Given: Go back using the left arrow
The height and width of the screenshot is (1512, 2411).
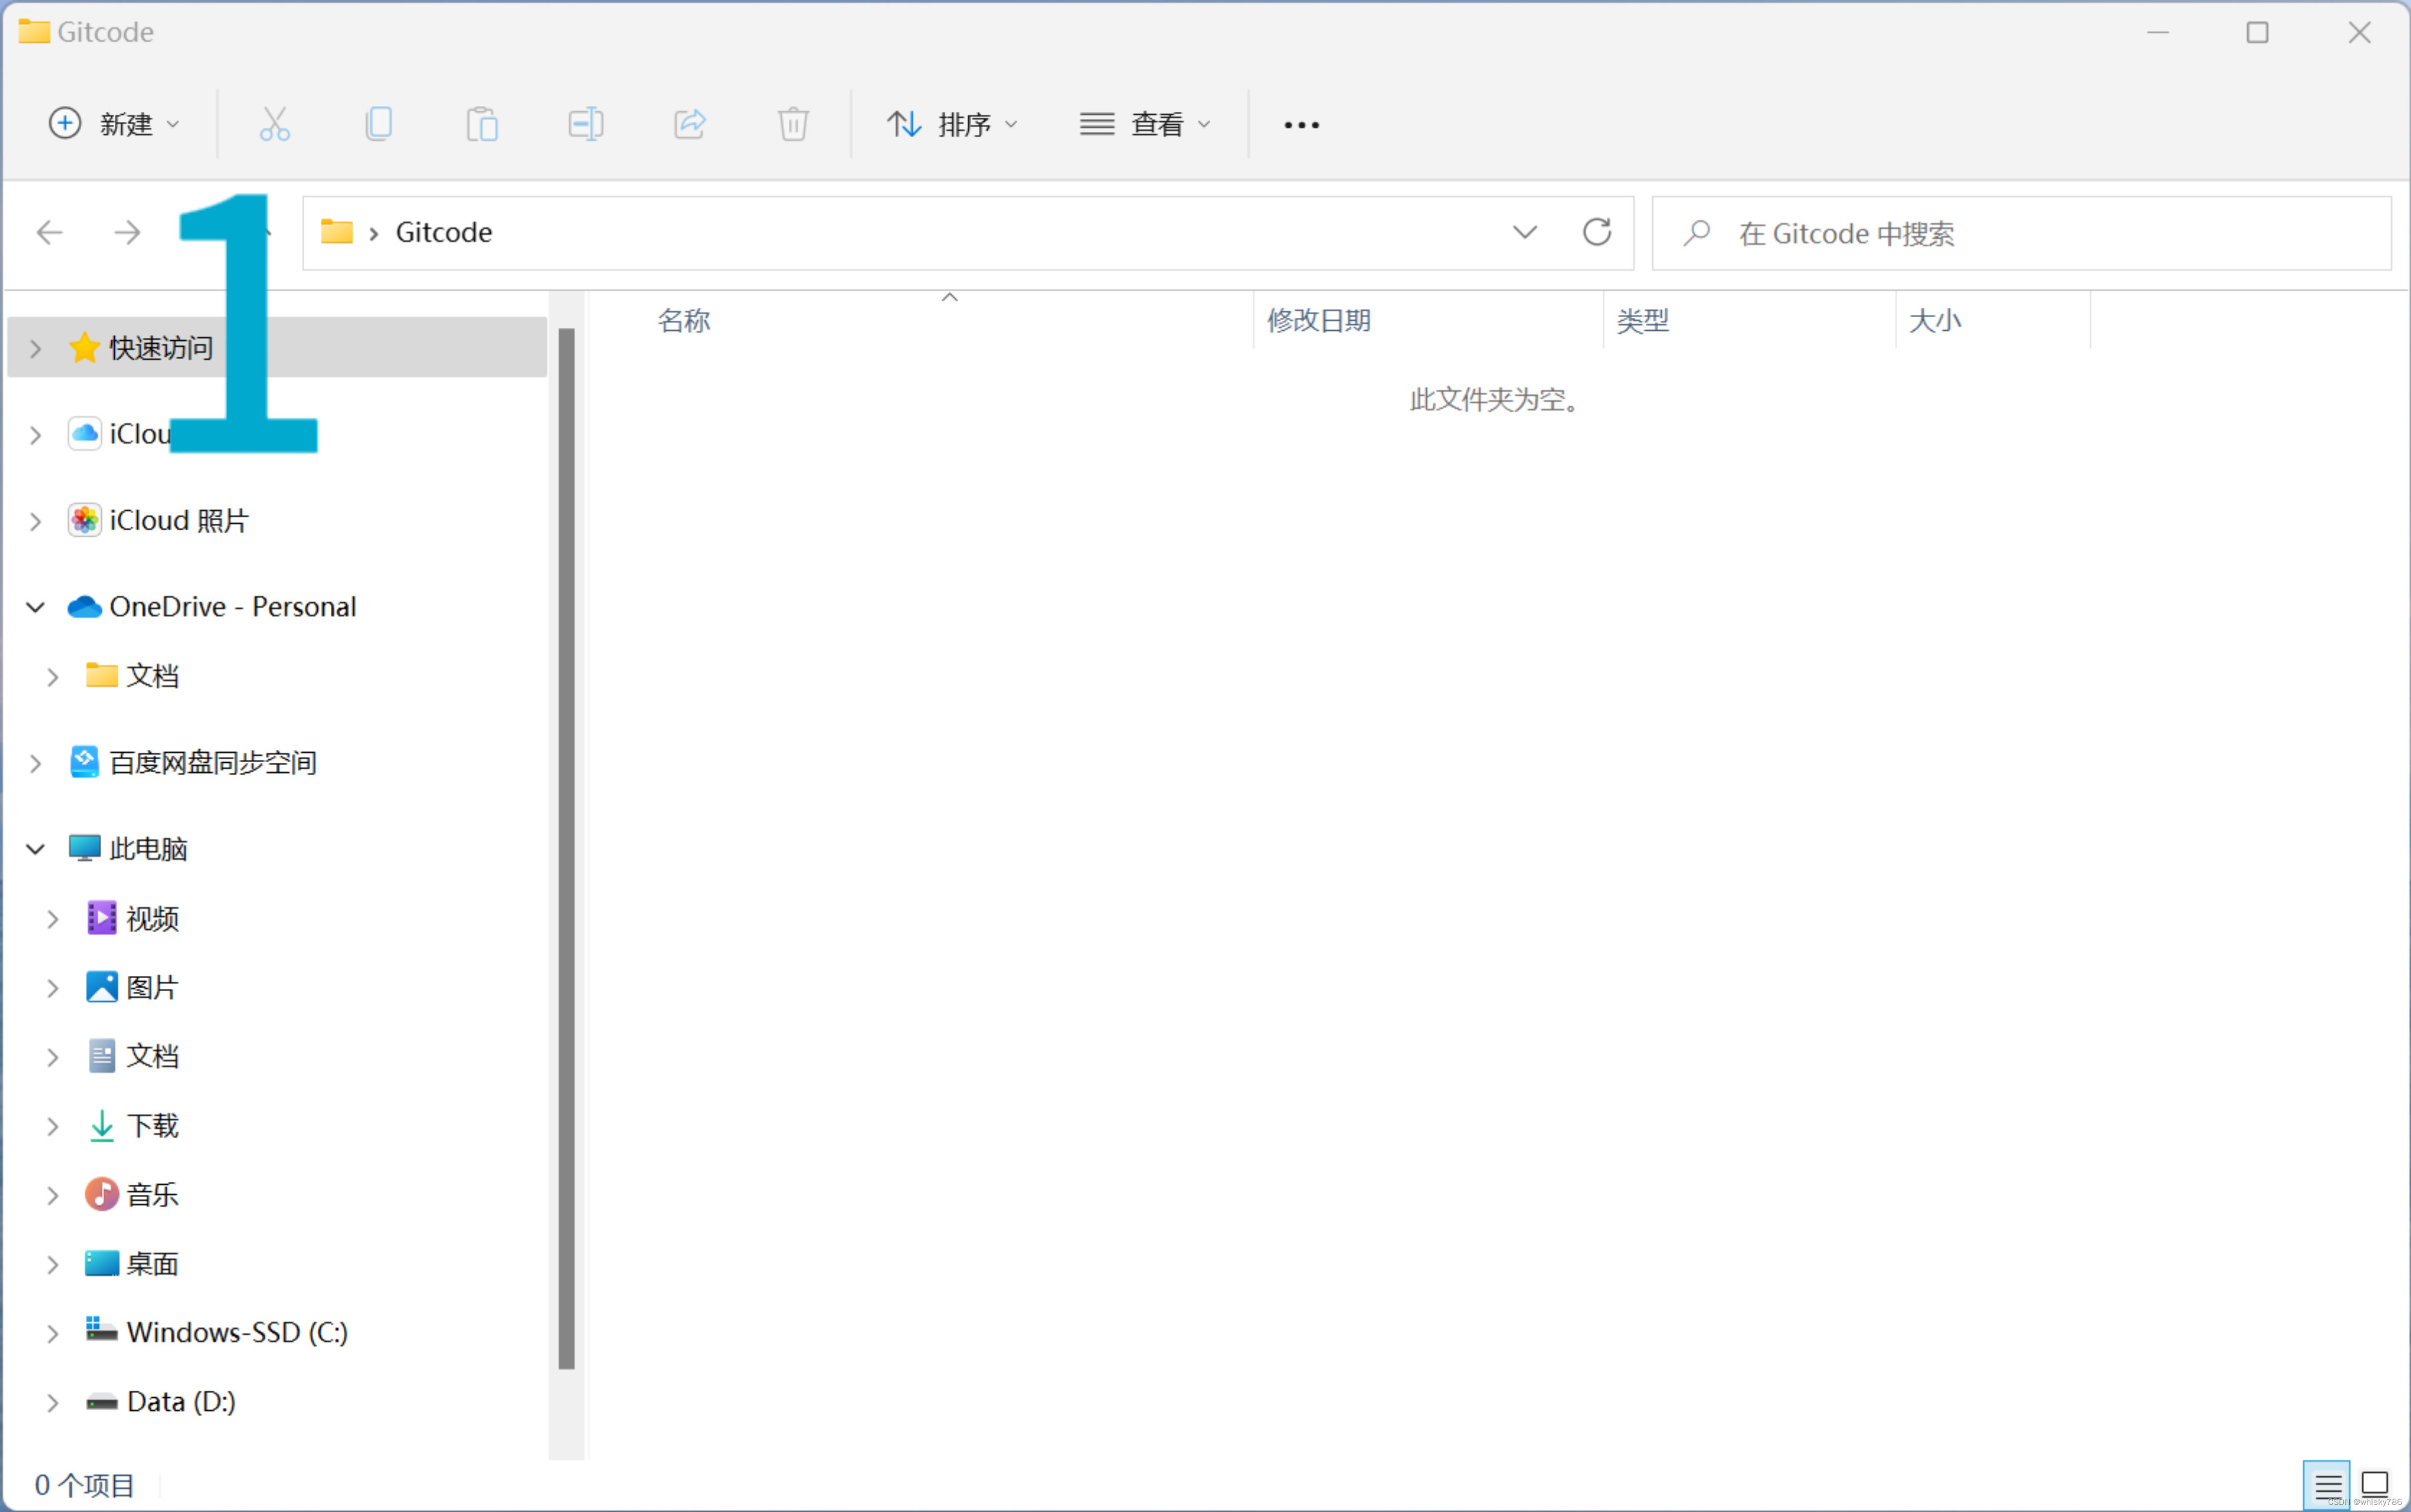Looking at the screenshot, I should point(50,233).
